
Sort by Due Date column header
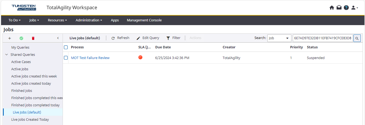pyautogui.click(x=163, y=47)
